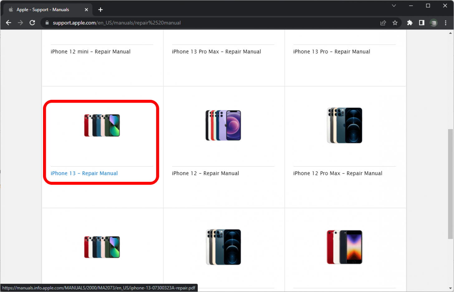
Task: Click the browser back navigation arrow
Action: click(8, 22)
